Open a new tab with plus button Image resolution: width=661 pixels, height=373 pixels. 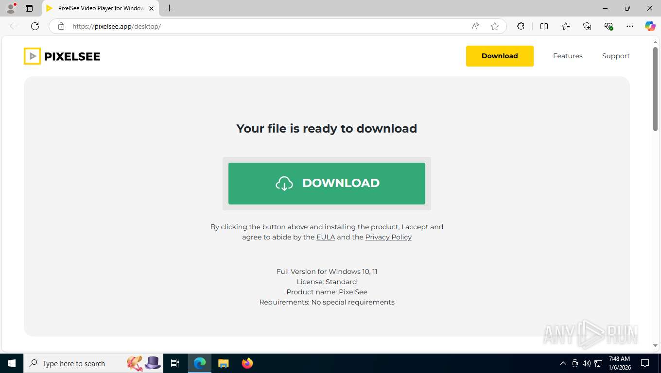point(169,8)
